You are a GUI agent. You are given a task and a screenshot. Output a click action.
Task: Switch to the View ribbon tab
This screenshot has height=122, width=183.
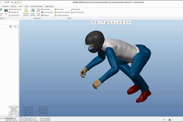point(27,7)
